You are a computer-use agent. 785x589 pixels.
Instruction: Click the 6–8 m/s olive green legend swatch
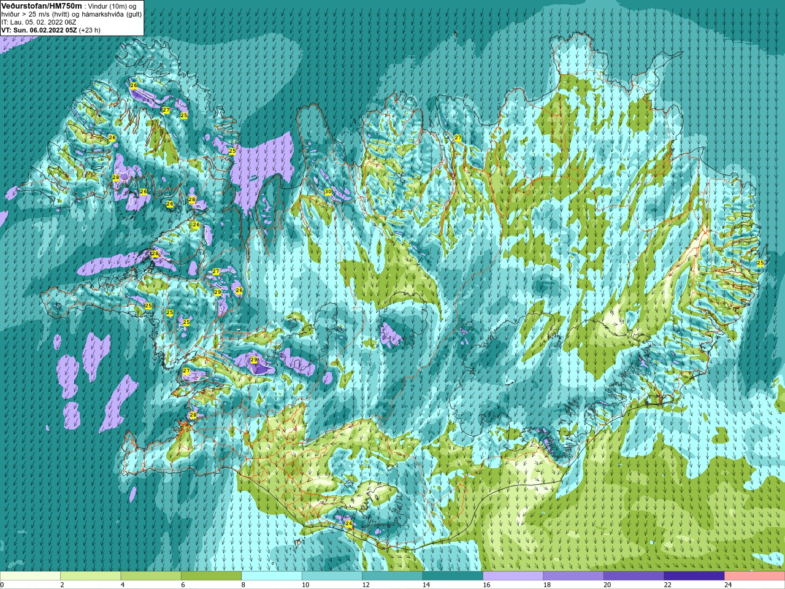click(212, 576)
